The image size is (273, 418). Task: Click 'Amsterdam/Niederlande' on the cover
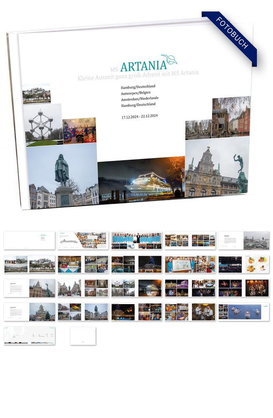(x=140, y=99)
